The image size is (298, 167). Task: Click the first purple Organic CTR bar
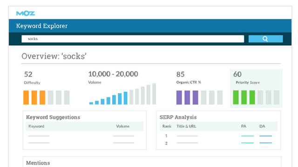click(179, 97)
